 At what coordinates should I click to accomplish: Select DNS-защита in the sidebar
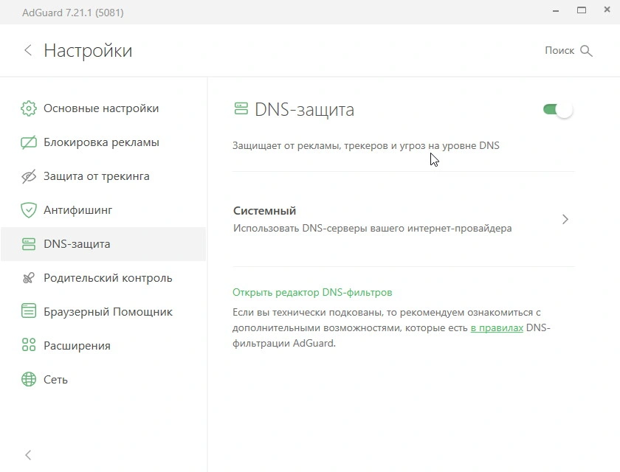[x=103, y=244]
